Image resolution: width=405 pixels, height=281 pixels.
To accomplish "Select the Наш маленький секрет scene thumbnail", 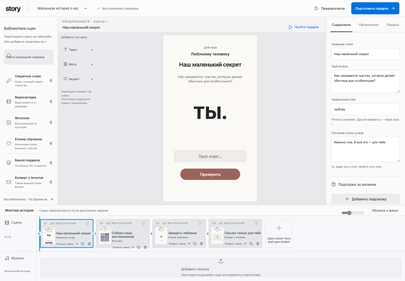I will point(49,236).
